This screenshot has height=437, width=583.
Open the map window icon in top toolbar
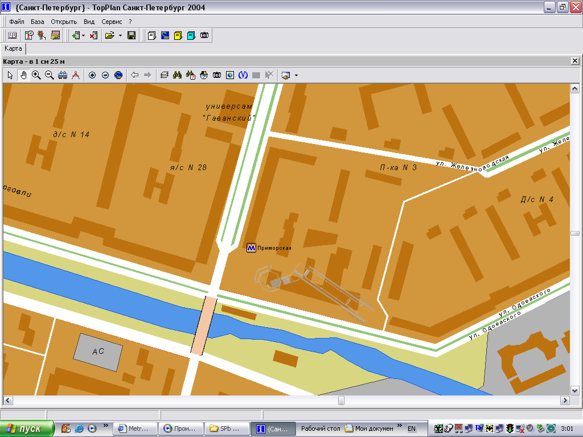pyautogui.click(x=165, y=35)
